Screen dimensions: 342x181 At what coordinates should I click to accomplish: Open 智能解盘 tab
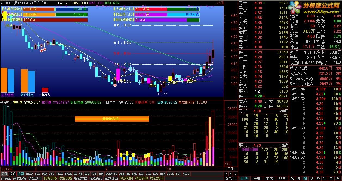tap(81, 179)
